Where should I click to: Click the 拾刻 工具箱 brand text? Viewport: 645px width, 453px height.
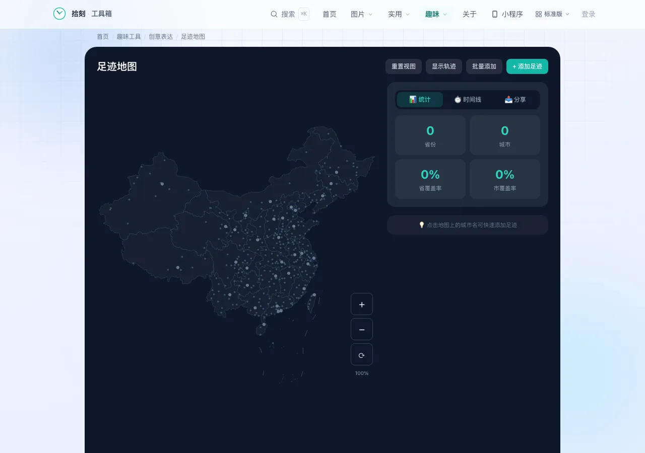92,14
